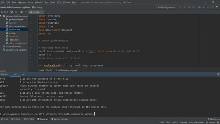
Task: Select README.md in project tree
Action: click(x=14, y=30)
